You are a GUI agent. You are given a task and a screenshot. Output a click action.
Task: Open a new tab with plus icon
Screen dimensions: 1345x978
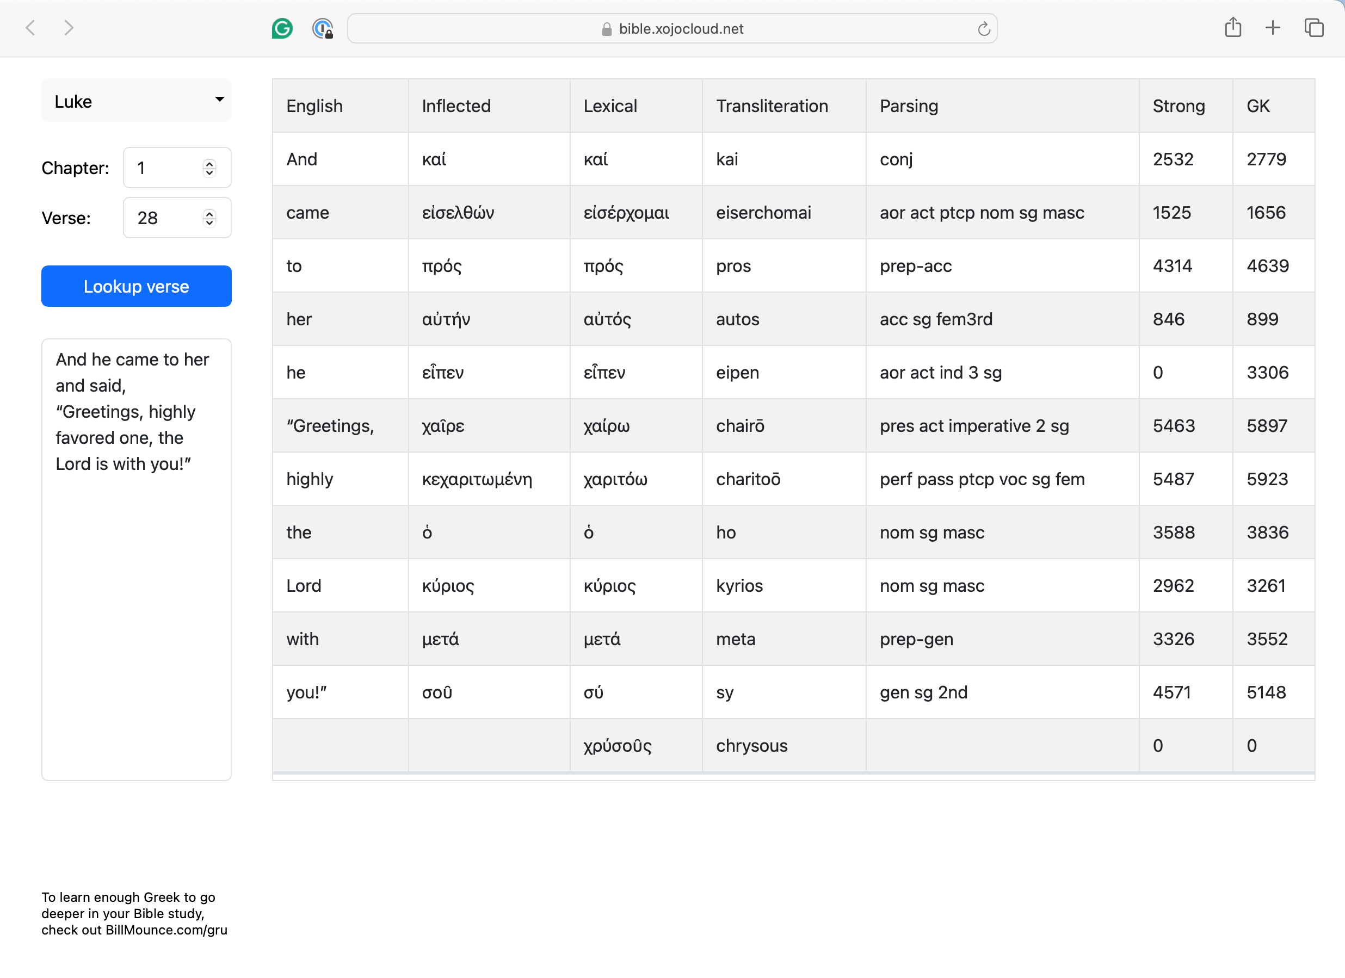[x=1273, y=28]
